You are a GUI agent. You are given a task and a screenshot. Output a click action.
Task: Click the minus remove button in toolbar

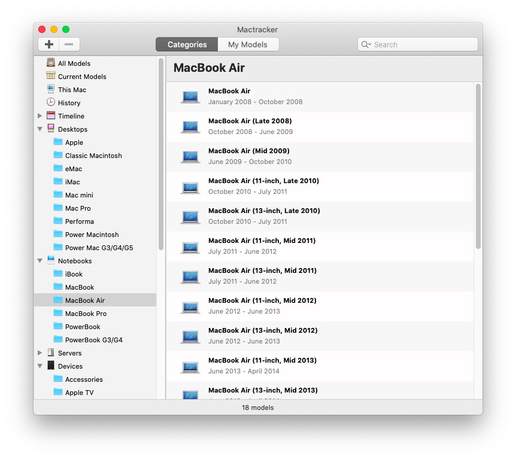[x=69, y=44]
